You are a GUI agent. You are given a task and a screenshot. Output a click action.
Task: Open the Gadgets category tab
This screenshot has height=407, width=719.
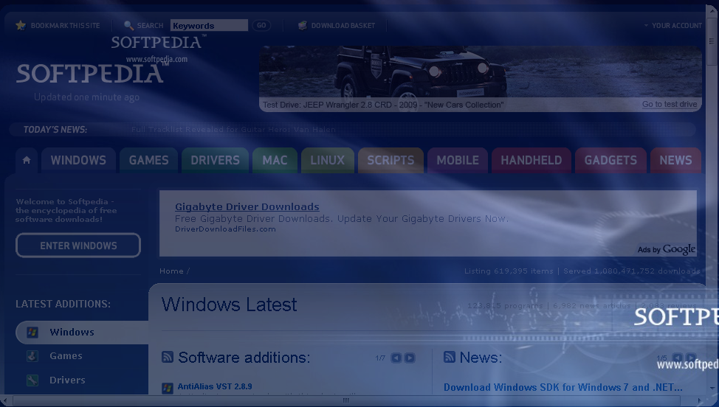tap(610, 160)
